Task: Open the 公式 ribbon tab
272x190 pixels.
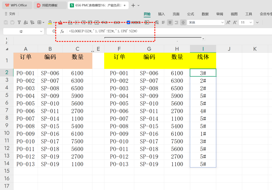Action: coord(190,14)
